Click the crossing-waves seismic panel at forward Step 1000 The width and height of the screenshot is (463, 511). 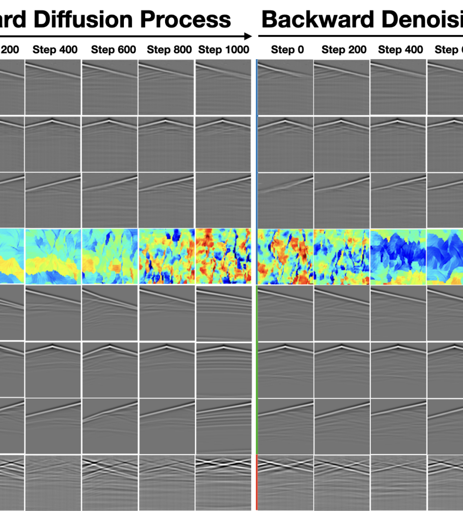coord(223,483)
